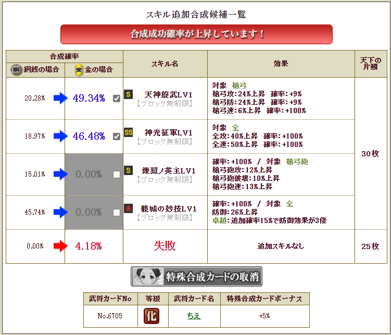Click the gold coin icon in 金の場合 header
391x335 pixels.
79,70
